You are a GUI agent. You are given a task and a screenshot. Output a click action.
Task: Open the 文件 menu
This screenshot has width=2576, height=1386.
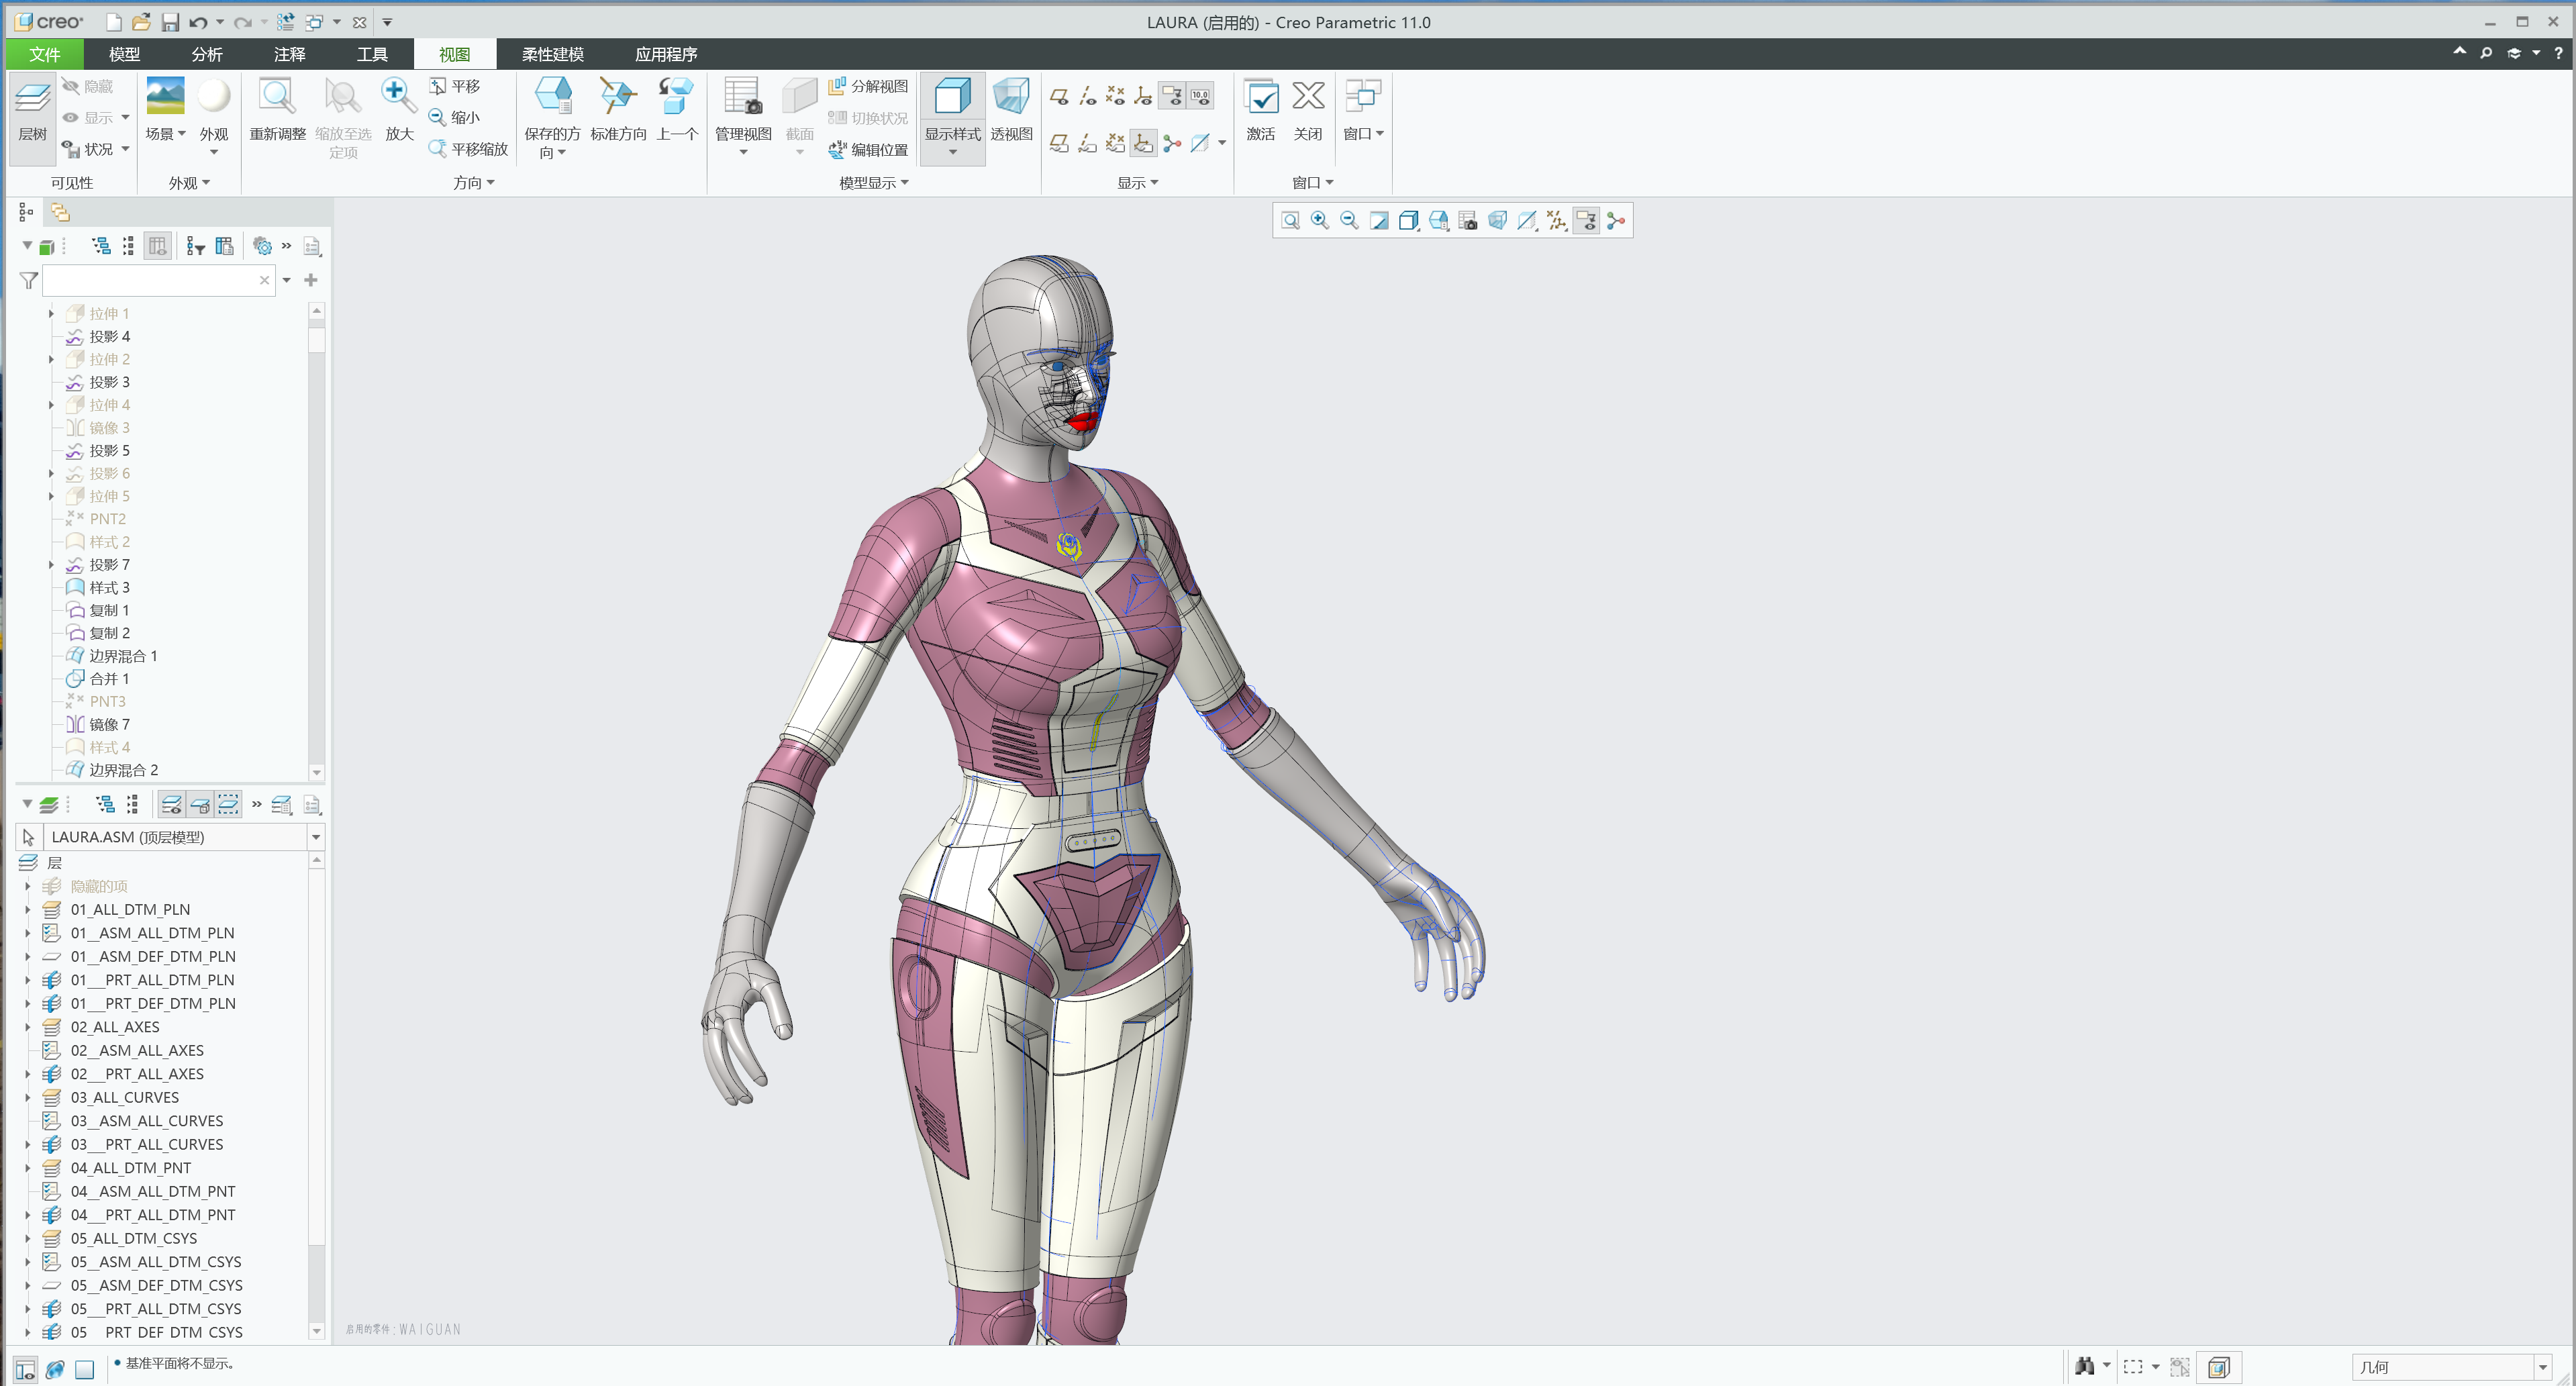[44, 54]
